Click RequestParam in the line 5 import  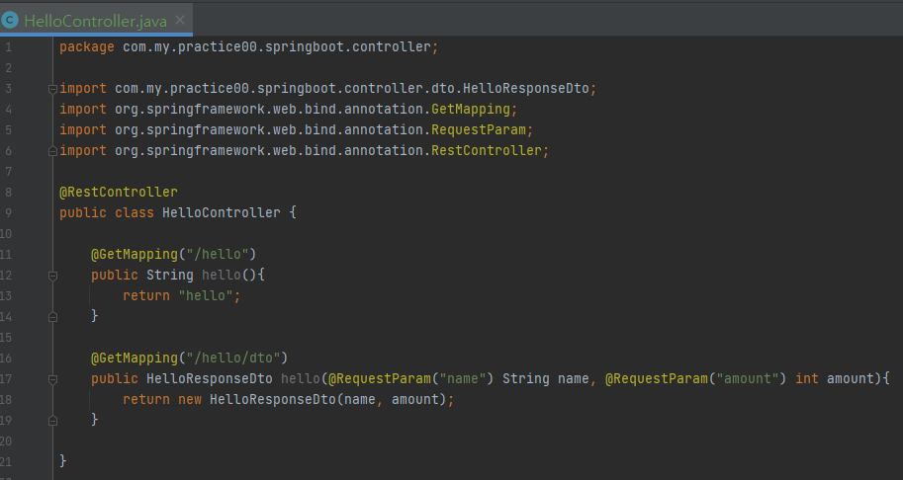[479, 130]
